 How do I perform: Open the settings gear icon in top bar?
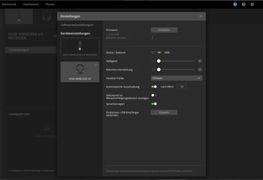[x=252, y=4]
